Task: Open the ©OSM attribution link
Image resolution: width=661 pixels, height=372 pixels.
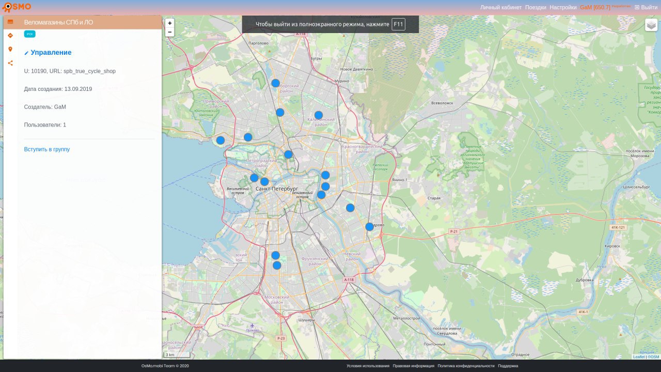Action: click(x=654, y=357)
